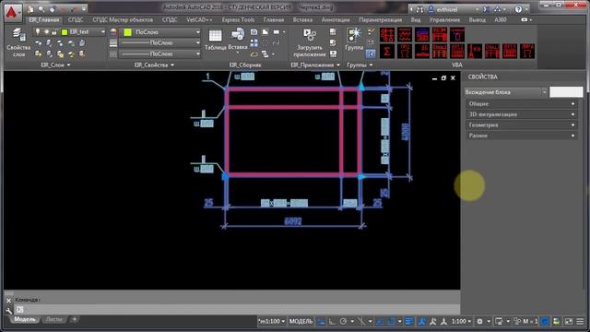Click the lineweight icon left of second ПоСлою
This screenshot has height=332, width=590.
[113, 43]
